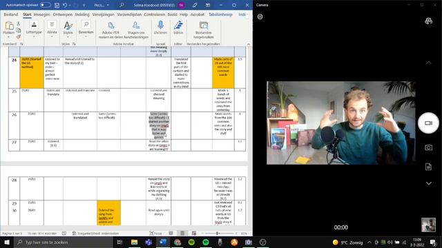The image size is (442, 248).
Task: Click the word count in status bar
Action: click(x=42, y=234)
